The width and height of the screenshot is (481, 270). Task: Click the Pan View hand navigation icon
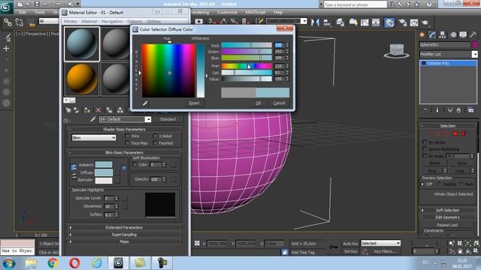460,251
